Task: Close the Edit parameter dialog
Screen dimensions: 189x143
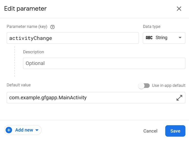Action: [179, 9]
